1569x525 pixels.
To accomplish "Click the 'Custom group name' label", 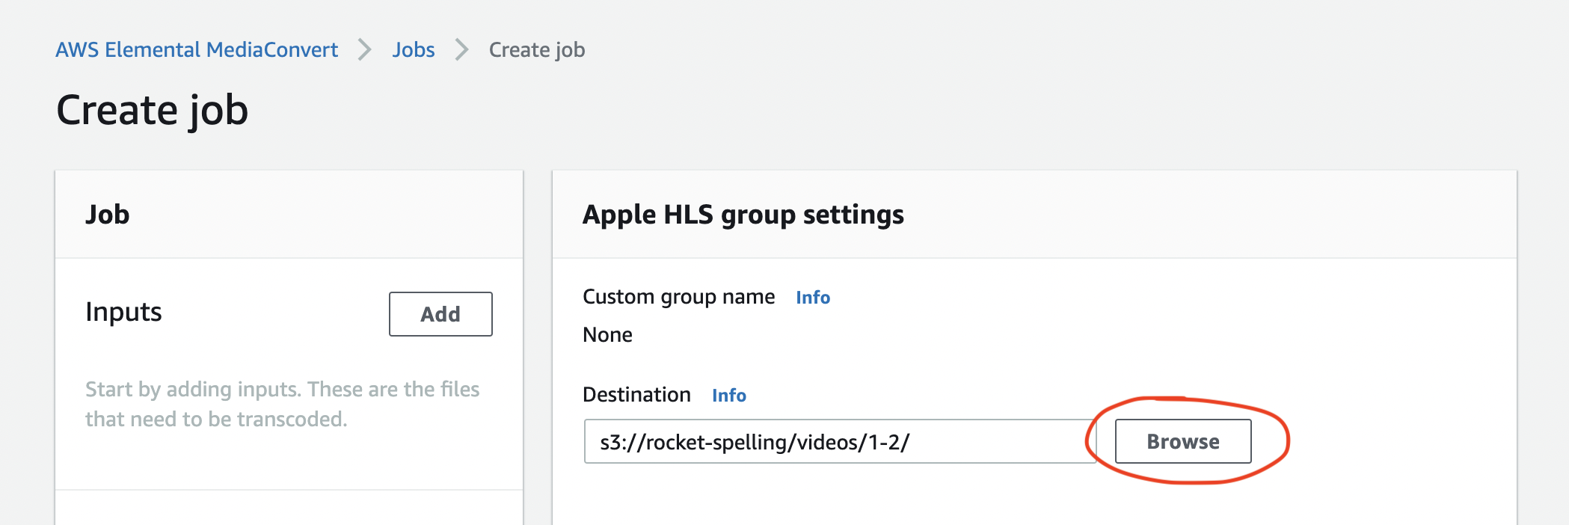I will tap(678, 297).
